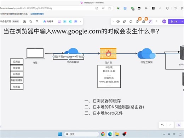
Task: Click the IP列表 box under firewall
Action: click(x=109, y=76)
